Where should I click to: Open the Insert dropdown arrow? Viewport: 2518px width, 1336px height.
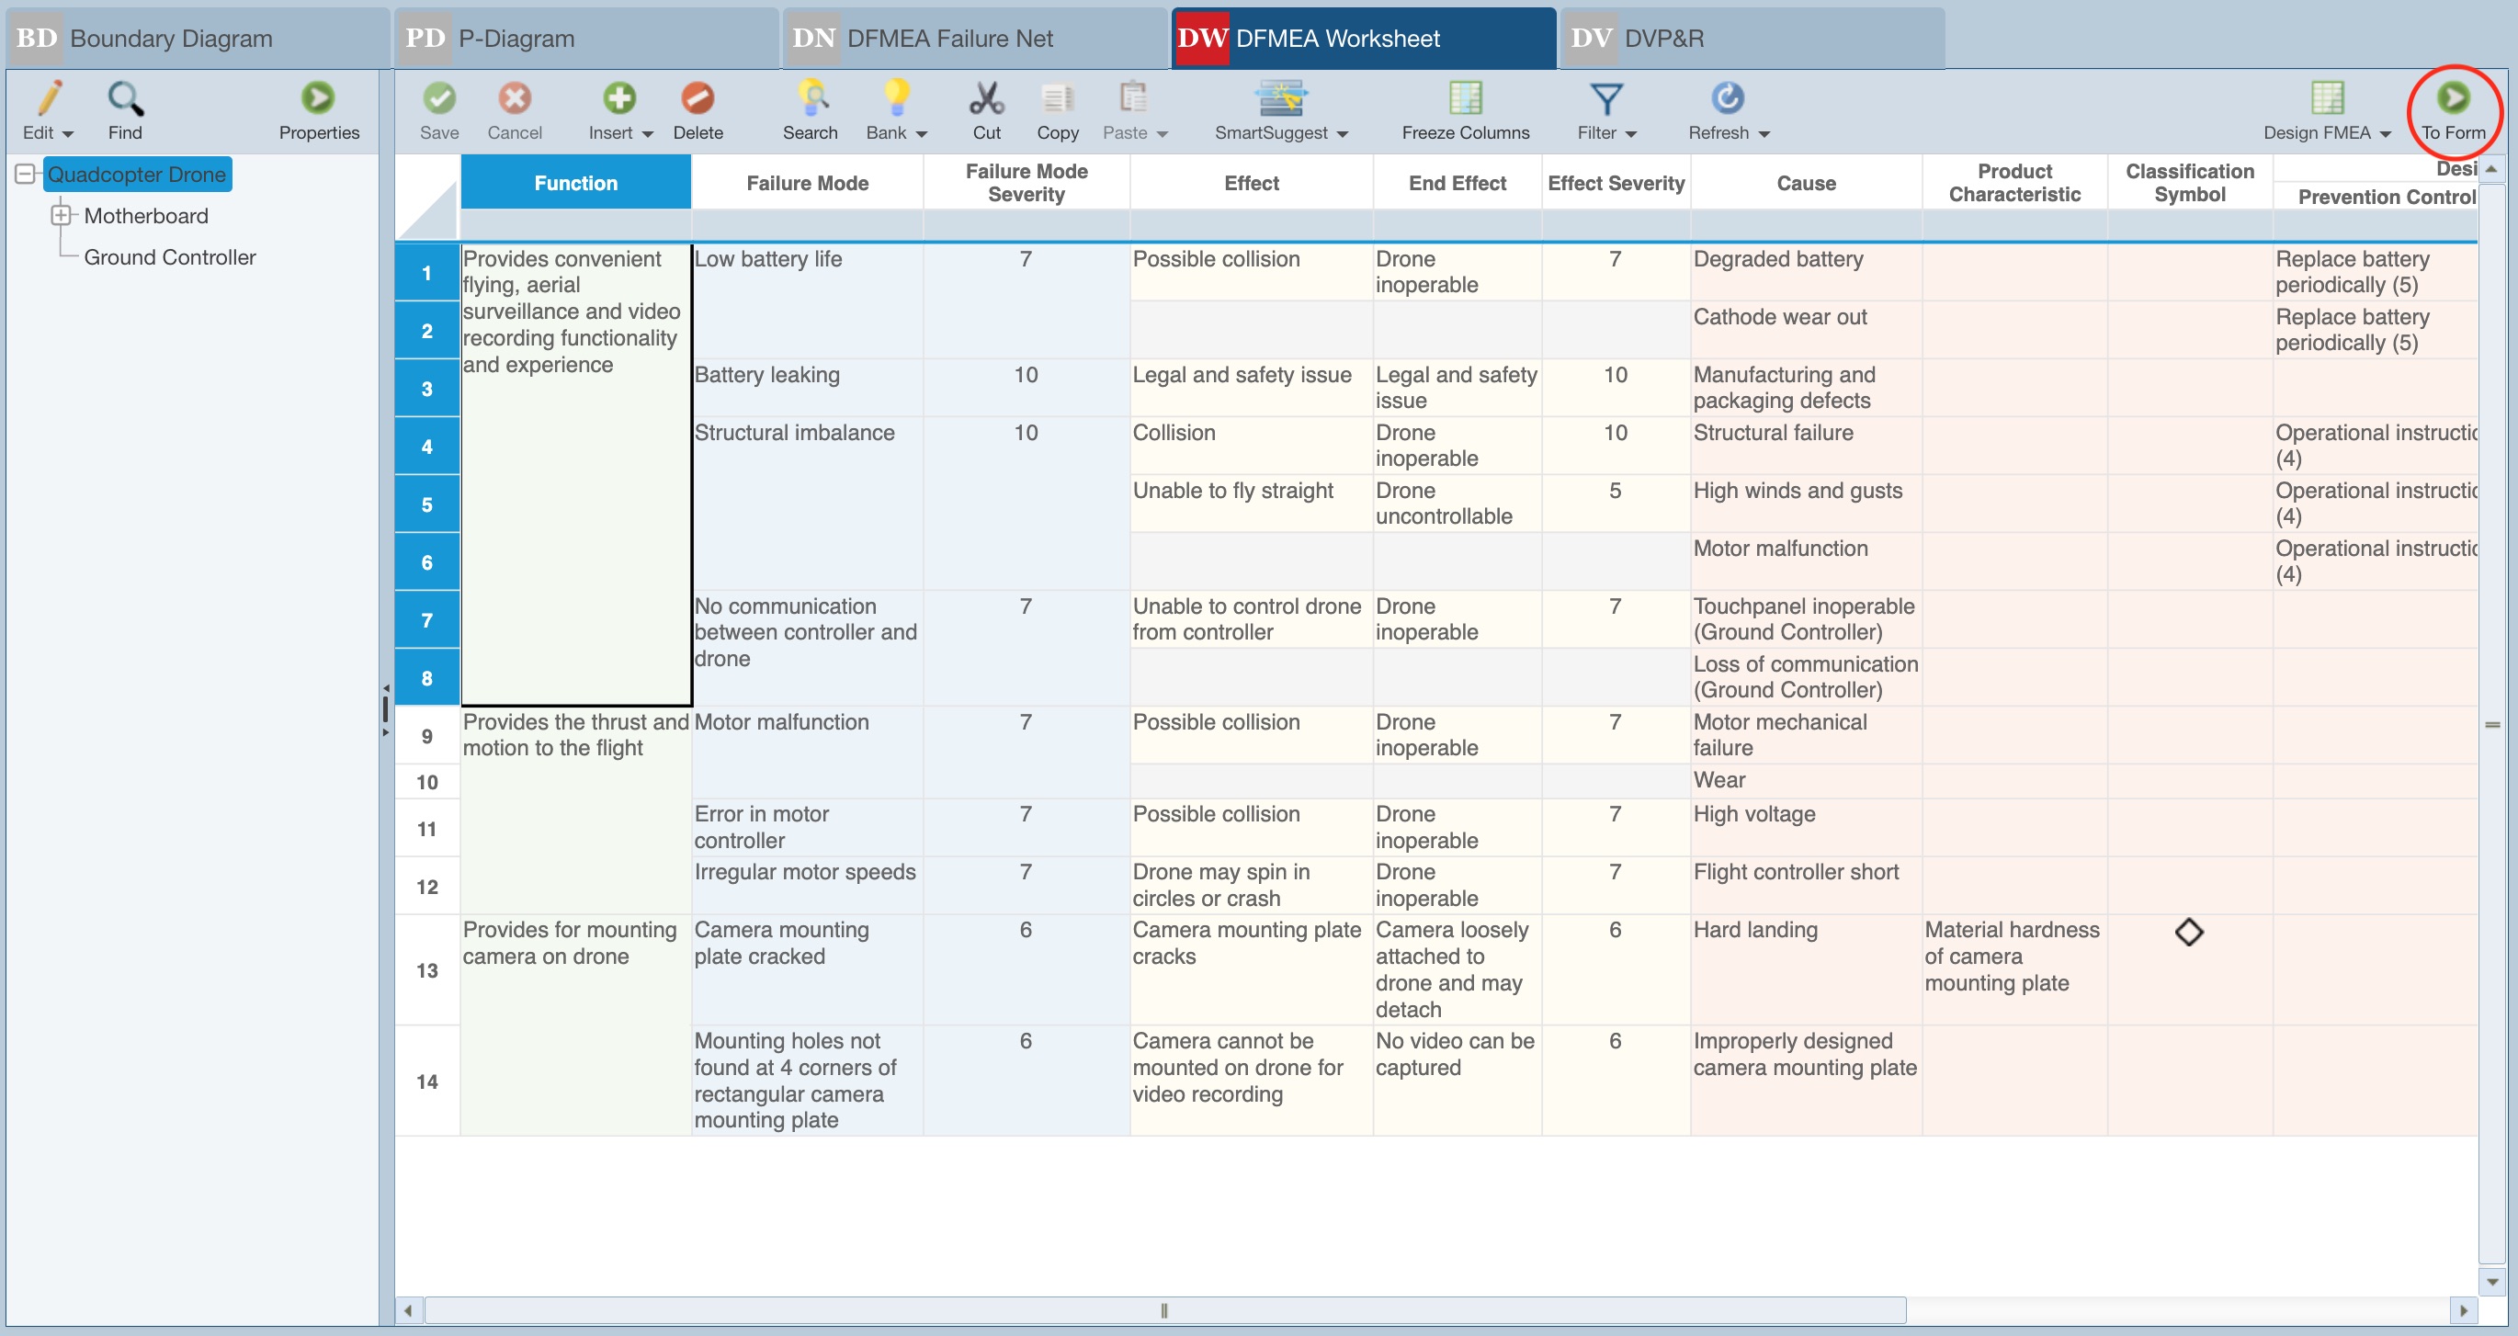[x=647, y=134]
